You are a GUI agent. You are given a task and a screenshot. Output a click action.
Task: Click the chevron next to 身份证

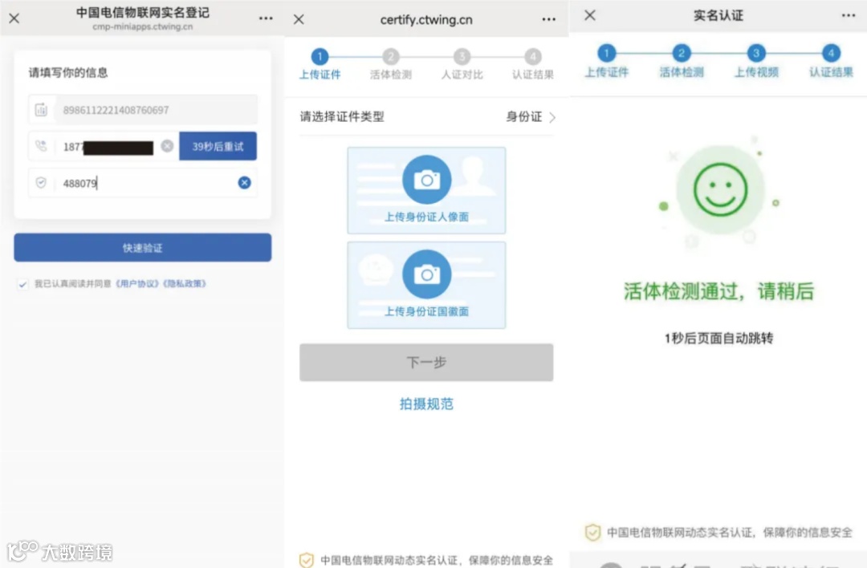click(x=552, y=117)
